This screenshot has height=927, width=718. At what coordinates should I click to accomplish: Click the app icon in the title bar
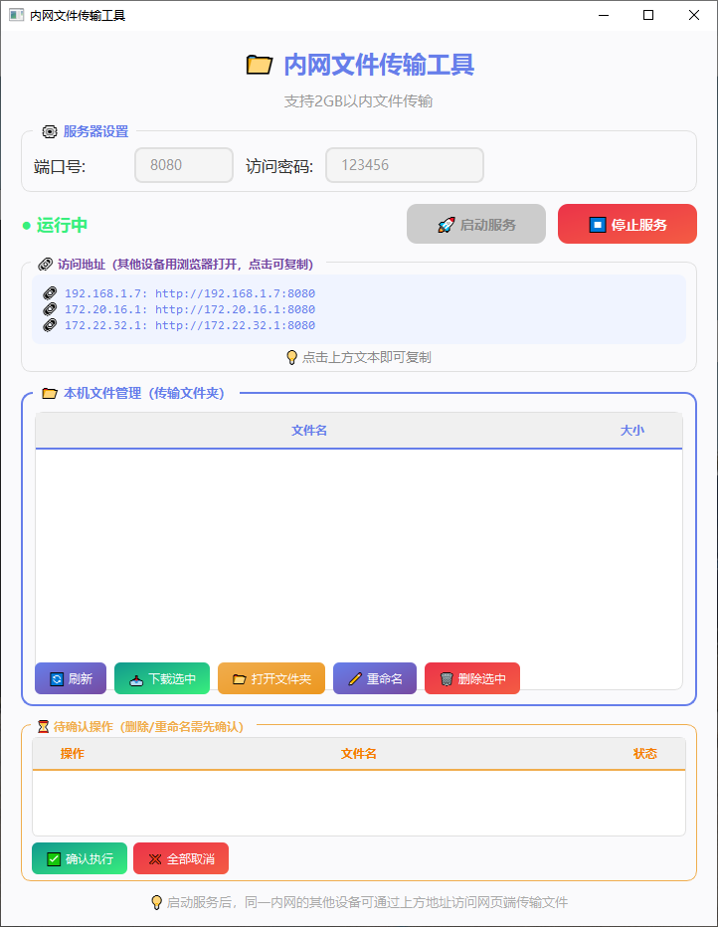coord(17,15)
